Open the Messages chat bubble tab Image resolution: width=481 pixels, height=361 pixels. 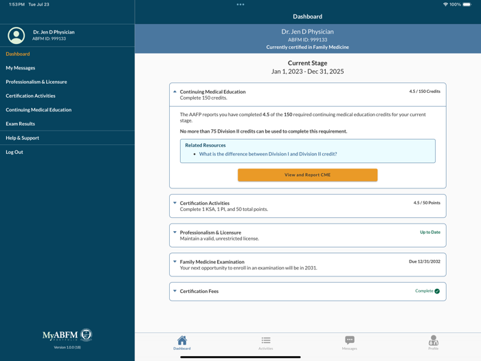[349, 340]
